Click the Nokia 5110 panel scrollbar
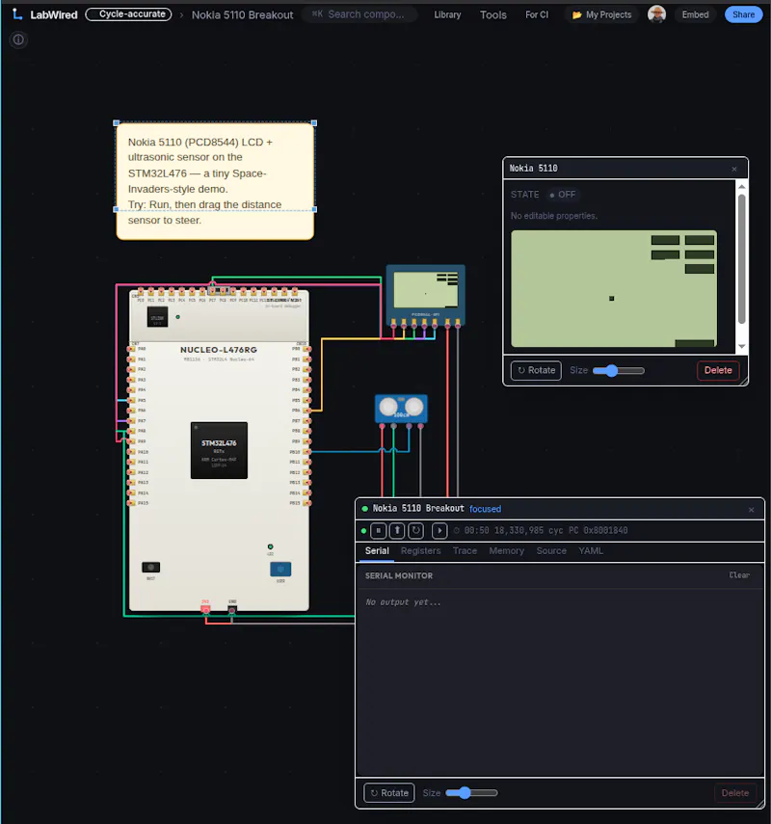The image size is (771, 824). (x=741, y=259)
